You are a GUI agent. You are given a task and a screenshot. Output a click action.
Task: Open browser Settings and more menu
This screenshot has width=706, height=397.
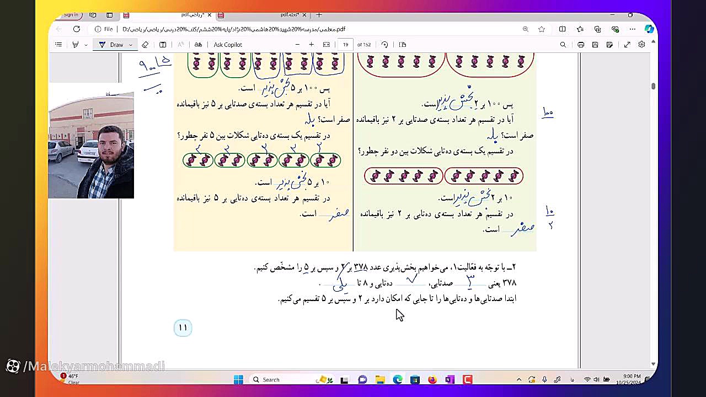point(633,29)
